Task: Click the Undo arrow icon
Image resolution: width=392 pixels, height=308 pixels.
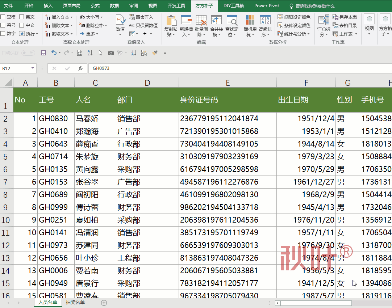Action: [x=54, y=53]
